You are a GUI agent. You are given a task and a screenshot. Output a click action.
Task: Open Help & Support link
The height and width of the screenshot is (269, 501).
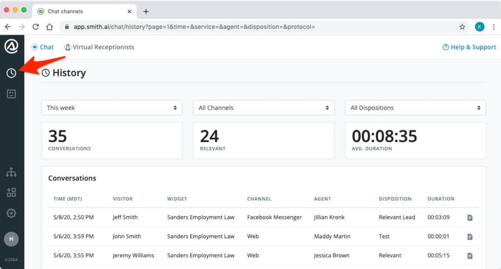pyautogui.click(x=469, y=47)
